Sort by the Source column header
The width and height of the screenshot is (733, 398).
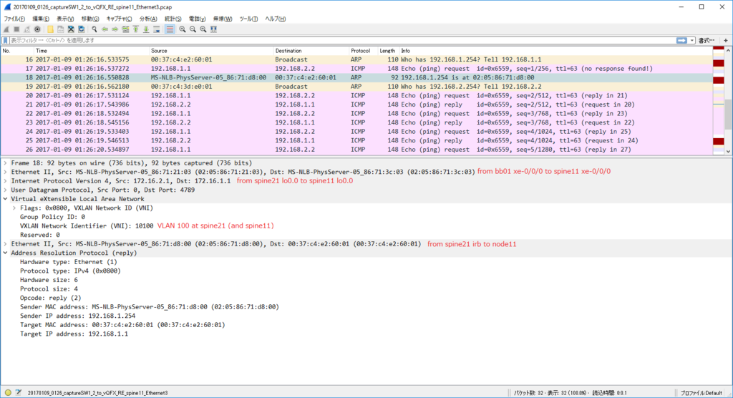click(x=211, y=51)
